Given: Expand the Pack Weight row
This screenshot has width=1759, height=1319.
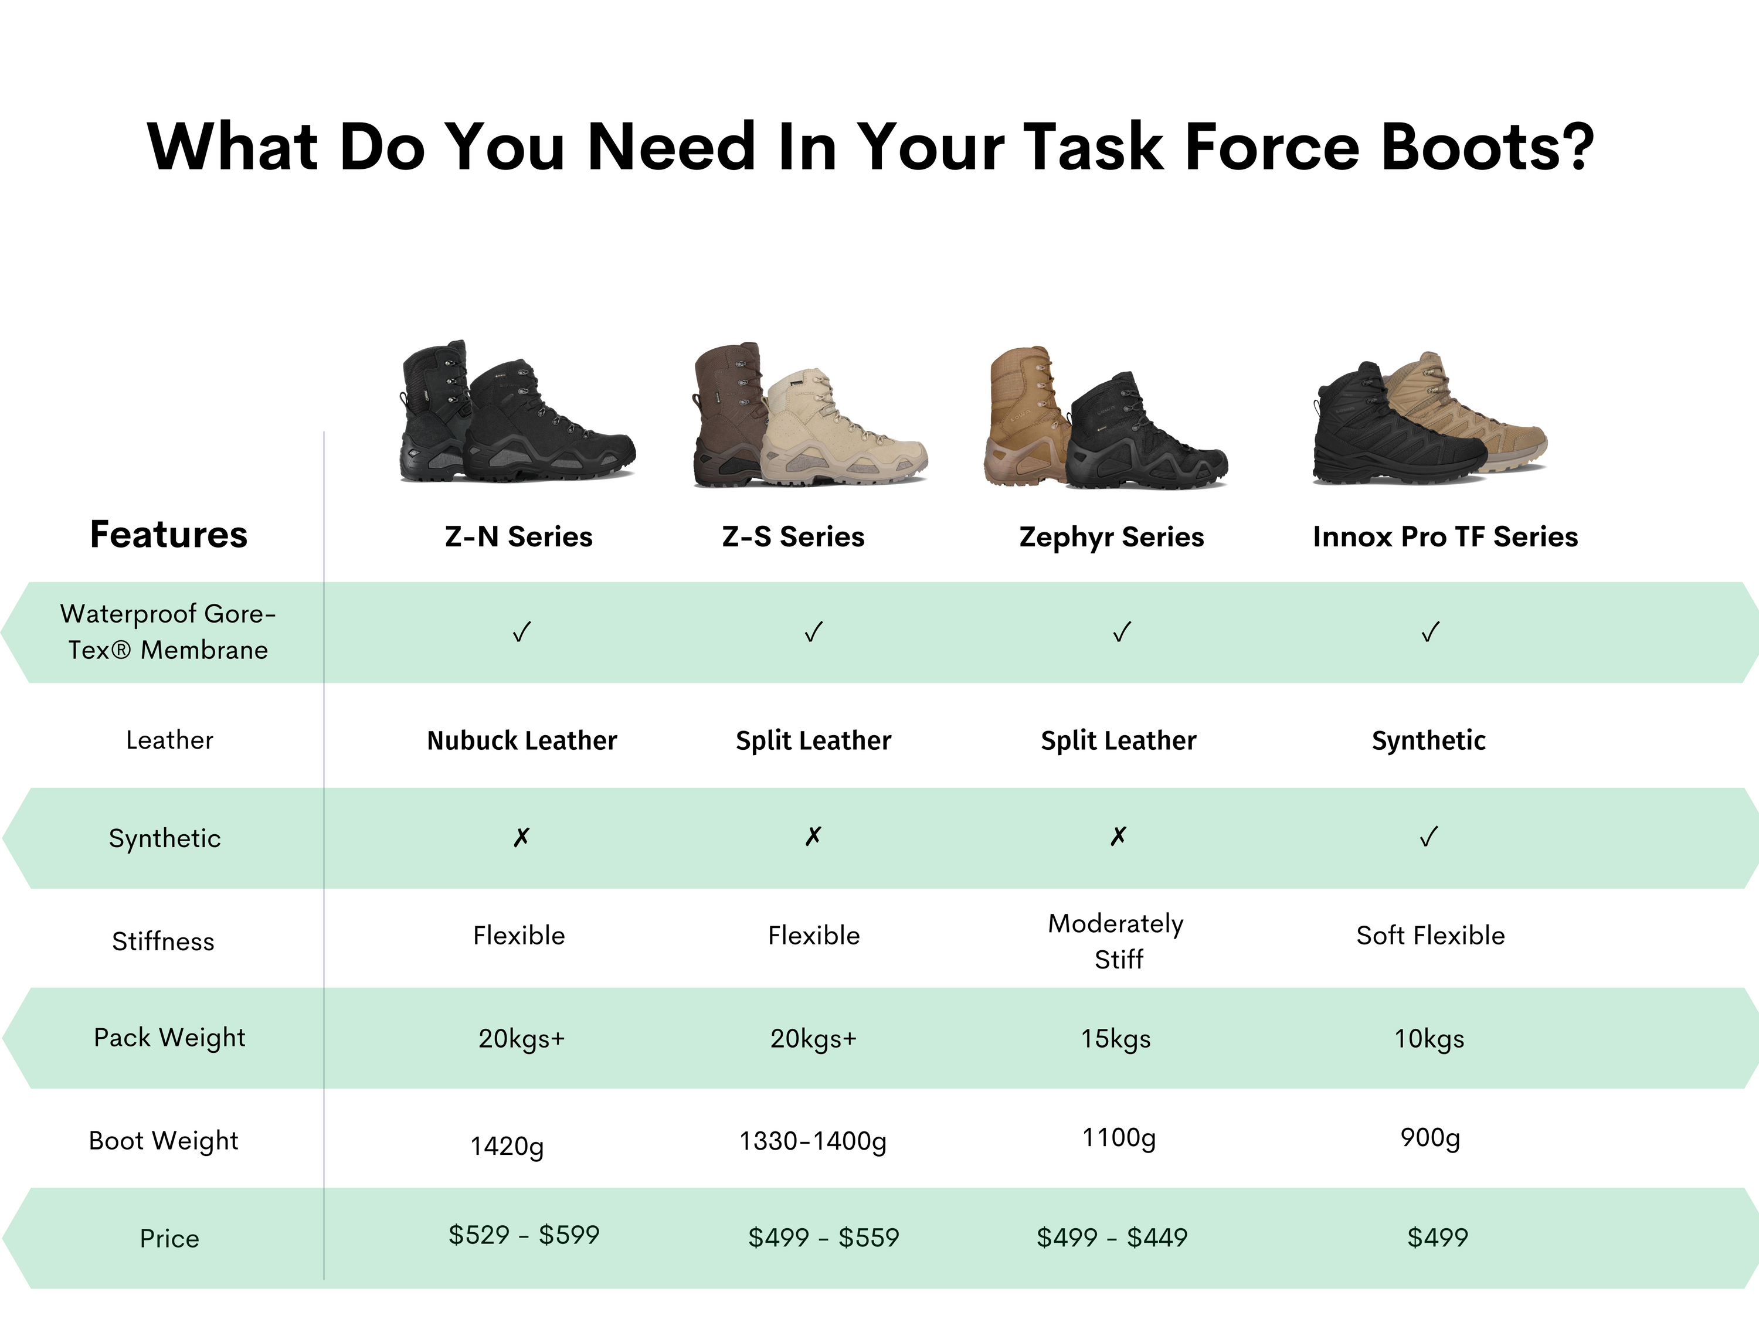Looking at the screenshot, I should click(x=169, y=1038).
